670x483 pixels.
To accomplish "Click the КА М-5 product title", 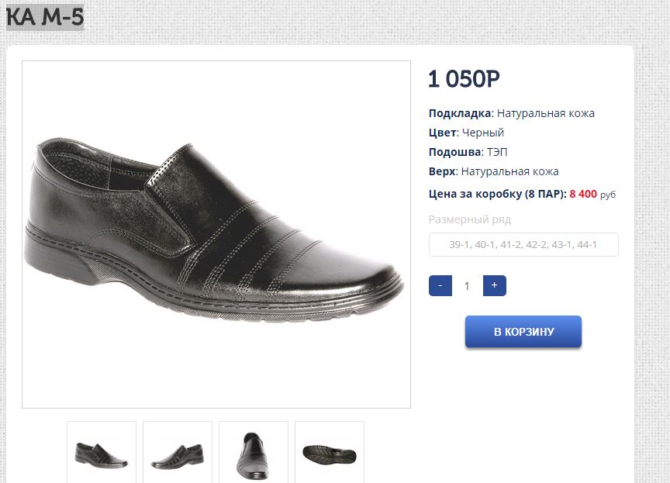I will [45, 17].
